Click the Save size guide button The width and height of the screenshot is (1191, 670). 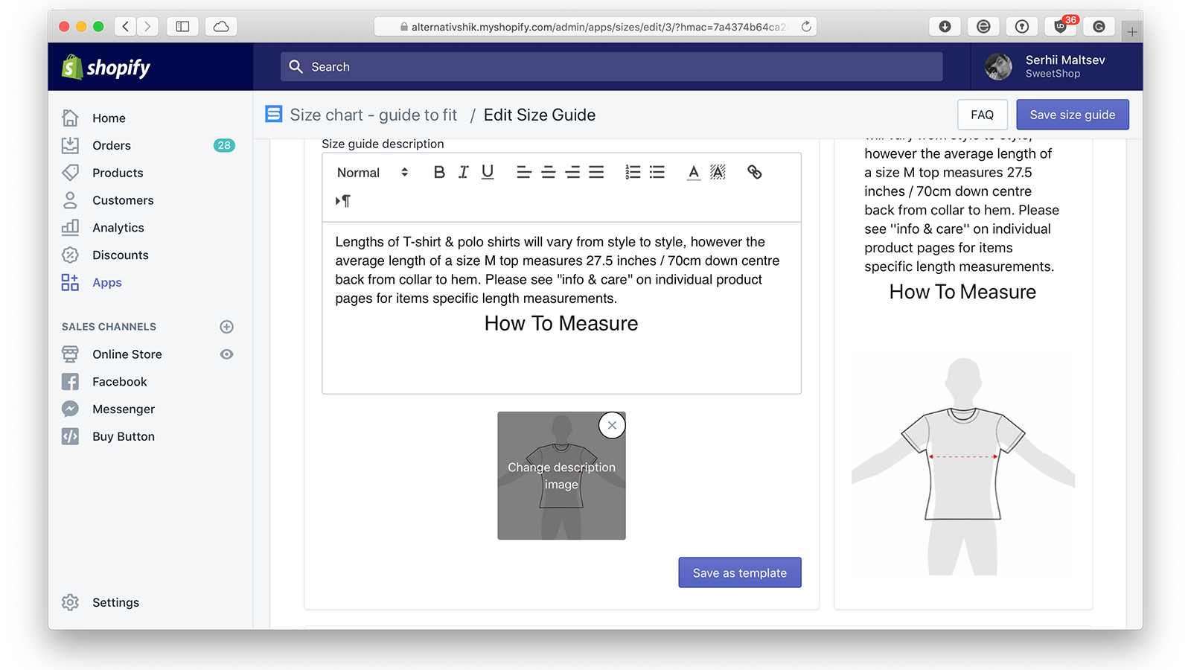tap(1072, 115)
